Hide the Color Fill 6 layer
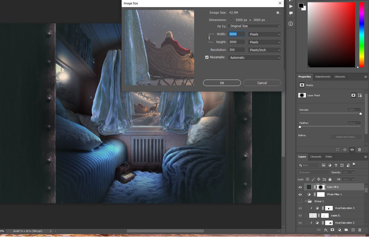Screen dimensions: 369x237 (300, 187)
